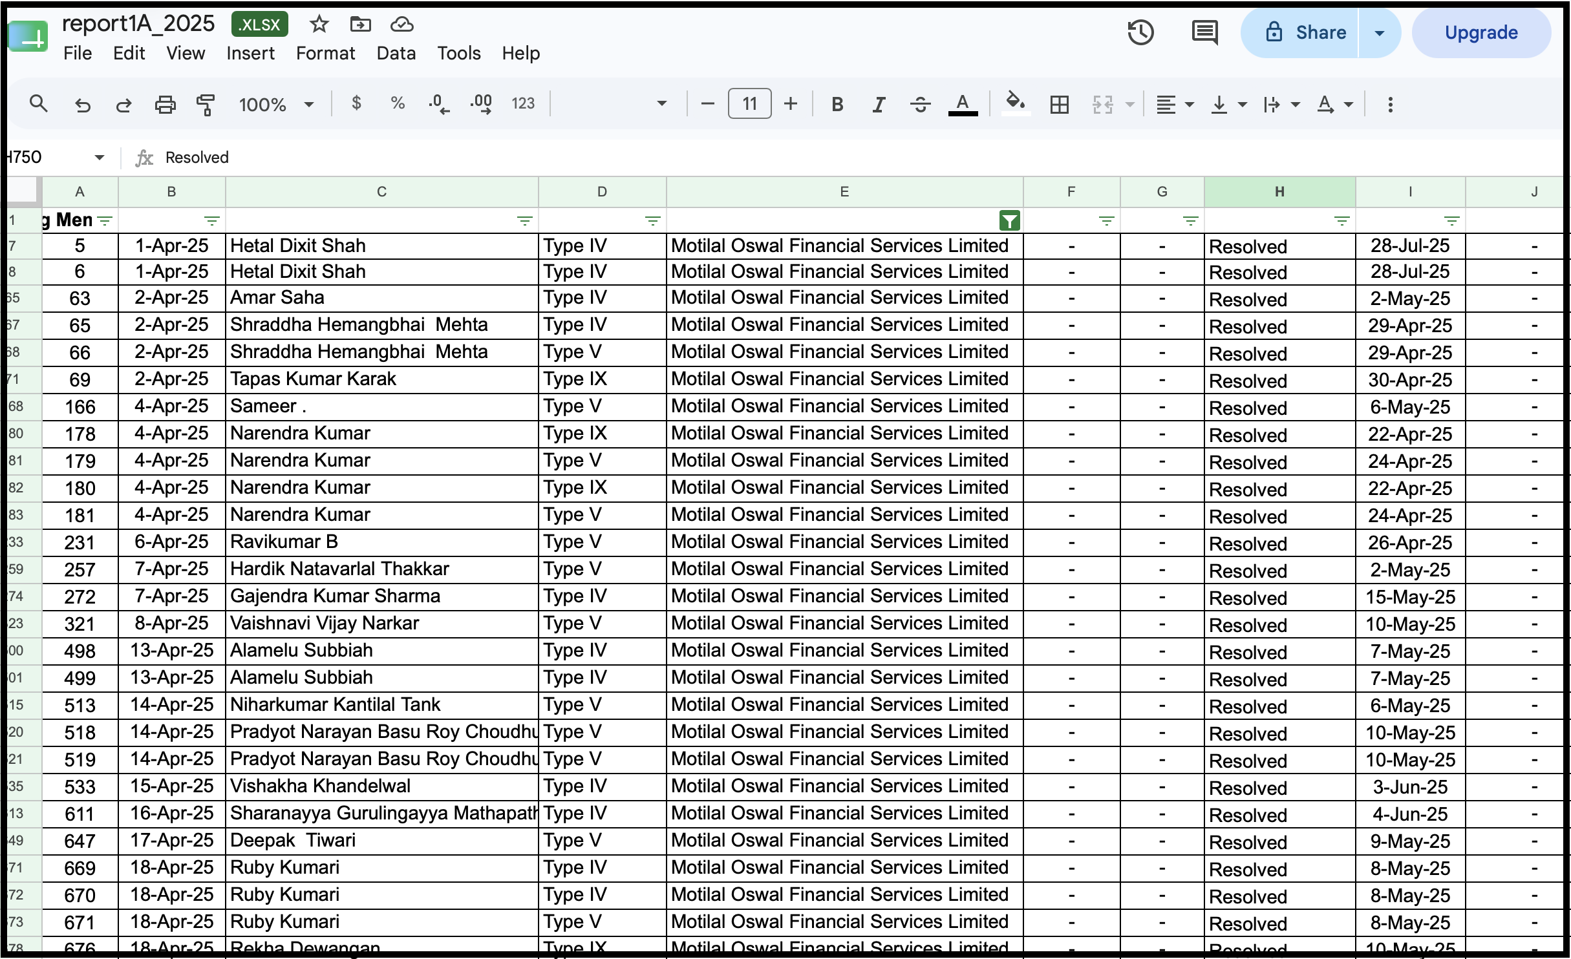This screenshot has height=959, width=1571.
Task: Open the fill color picker
Action: pyautogui.click(x=1016, y=103)
